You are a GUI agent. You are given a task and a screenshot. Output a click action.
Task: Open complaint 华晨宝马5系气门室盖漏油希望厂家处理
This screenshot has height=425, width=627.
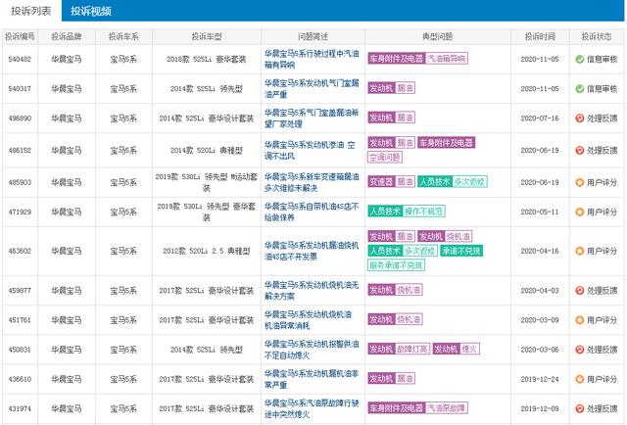312,118
